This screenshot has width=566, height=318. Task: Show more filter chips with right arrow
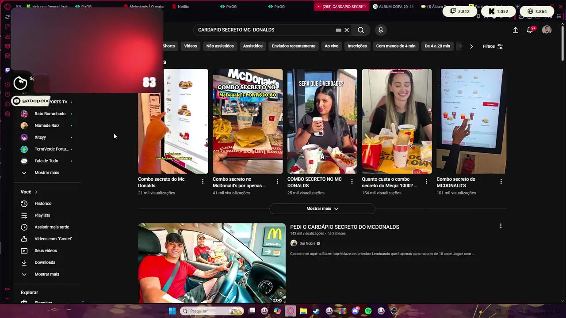point(471,46)
